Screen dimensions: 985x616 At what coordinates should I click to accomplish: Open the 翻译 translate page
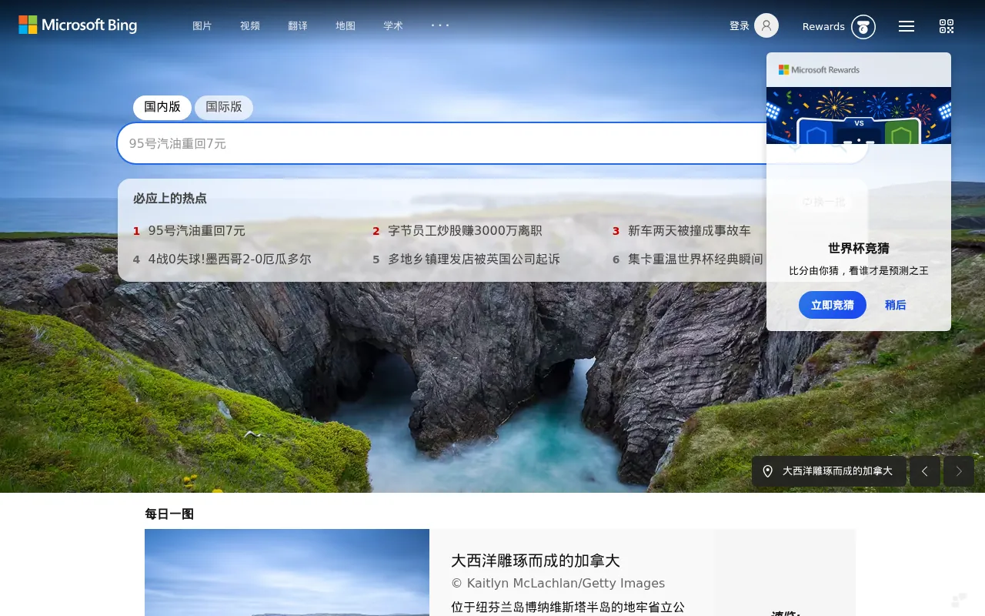click(x=298, y=25)
